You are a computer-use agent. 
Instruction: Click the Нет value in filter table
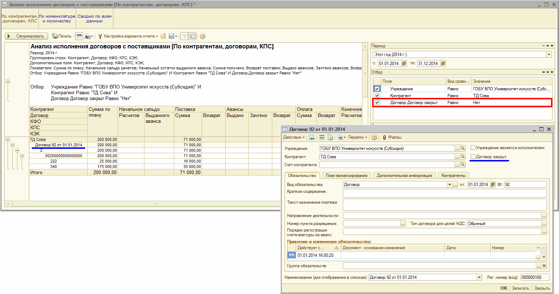[x=511, y=103]
